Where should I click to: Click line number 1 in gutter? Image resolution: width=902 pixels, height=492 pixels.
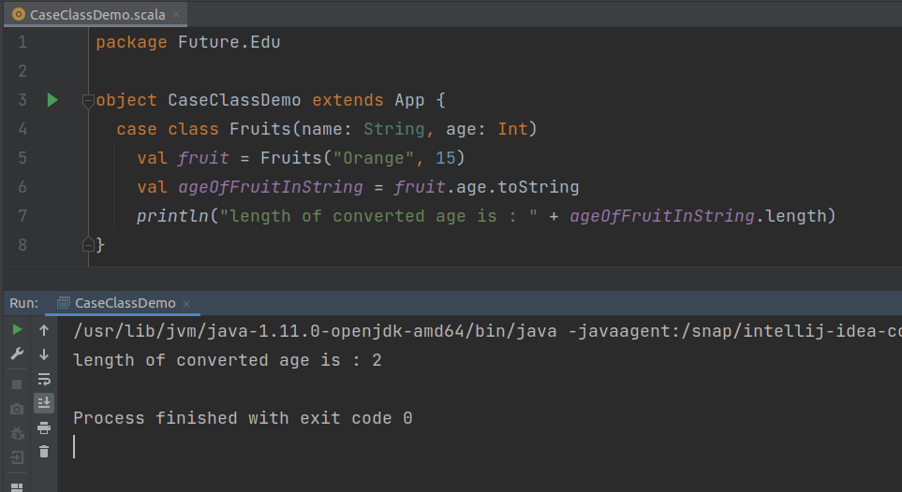[22, 42]
